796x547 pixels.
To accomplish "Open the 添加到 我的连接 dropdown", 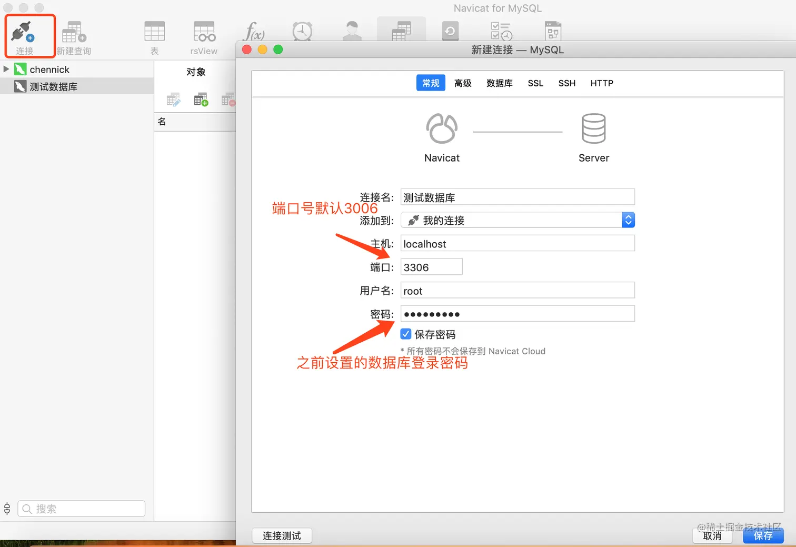I will point(518,220).
